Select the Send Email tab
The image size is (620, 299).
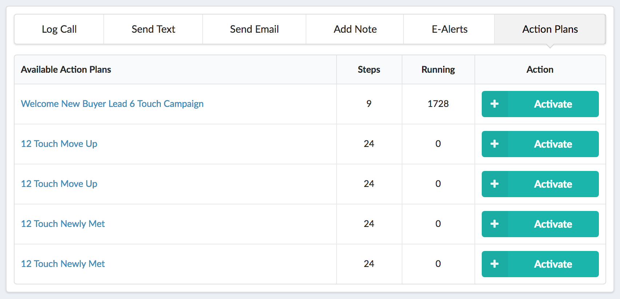(254, 29)
